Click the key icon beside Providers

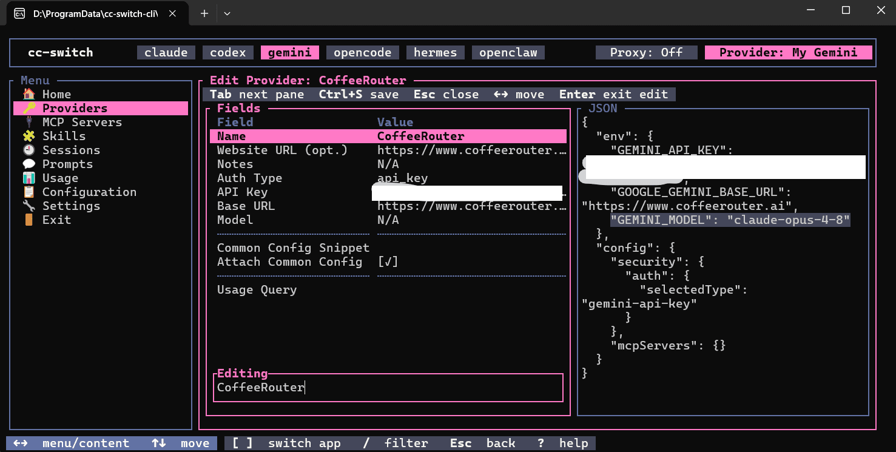coord(29,108)
